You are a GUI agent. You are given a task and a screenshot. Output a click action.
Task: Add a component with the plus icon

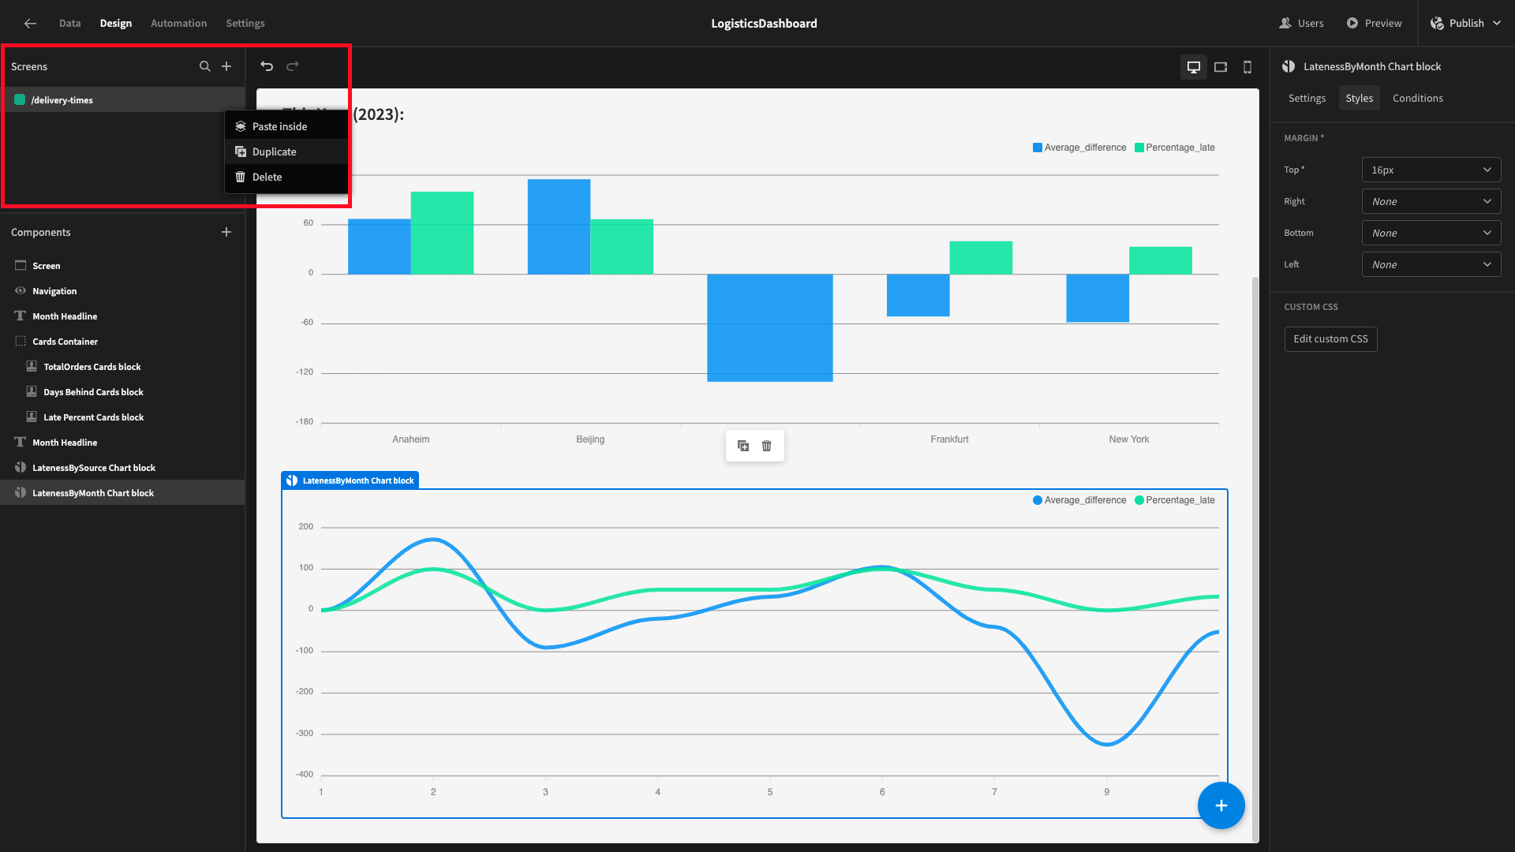[x=226, y=232]
